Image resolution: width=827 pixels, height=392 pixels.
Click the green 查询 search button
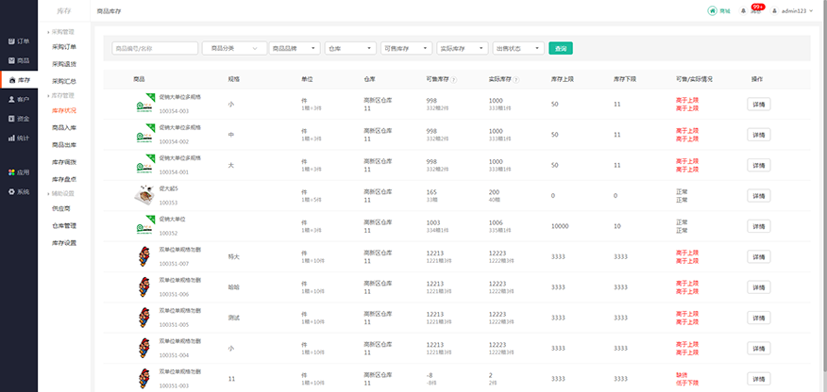[x=561, y=48]
